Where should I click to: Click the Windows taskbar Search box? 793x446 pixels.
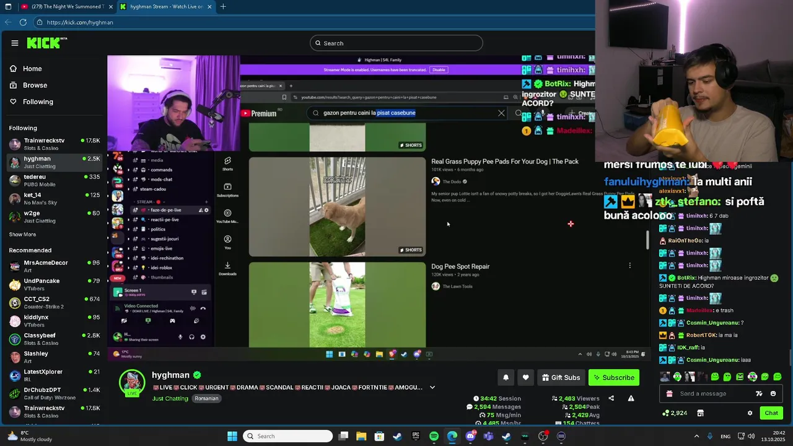(287, 436)
